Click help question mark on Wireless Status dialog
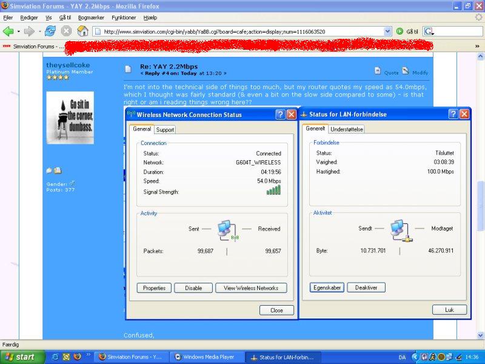 [x=280, y=114]
